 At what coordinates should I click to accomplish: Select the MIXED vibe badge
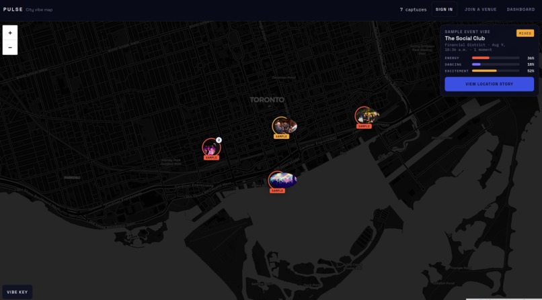525,34
